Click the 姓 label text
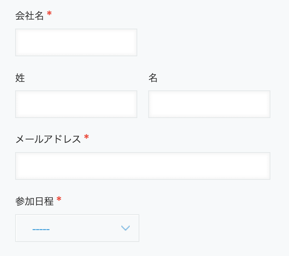Image resolution: width=289 pixels, height=256 pixels. (x=20, y=78)
